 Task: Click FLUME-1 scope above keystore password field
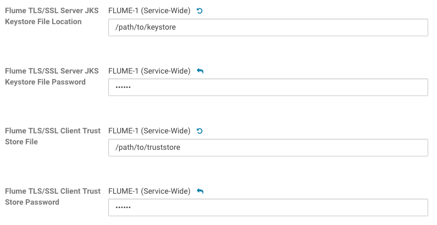[x=149, y=71]
